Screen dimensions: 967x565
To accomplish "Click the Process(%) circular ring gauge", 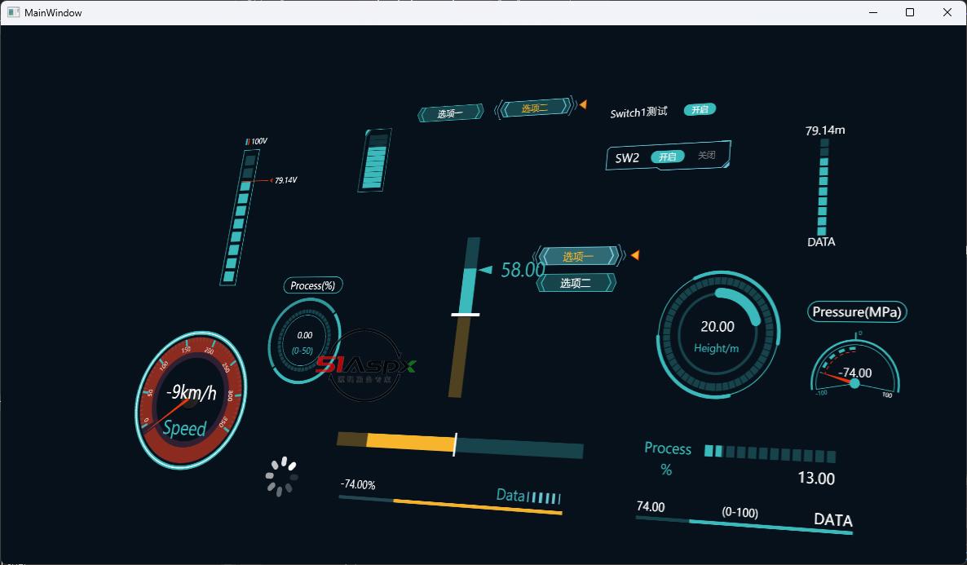I will click(304, 342).
